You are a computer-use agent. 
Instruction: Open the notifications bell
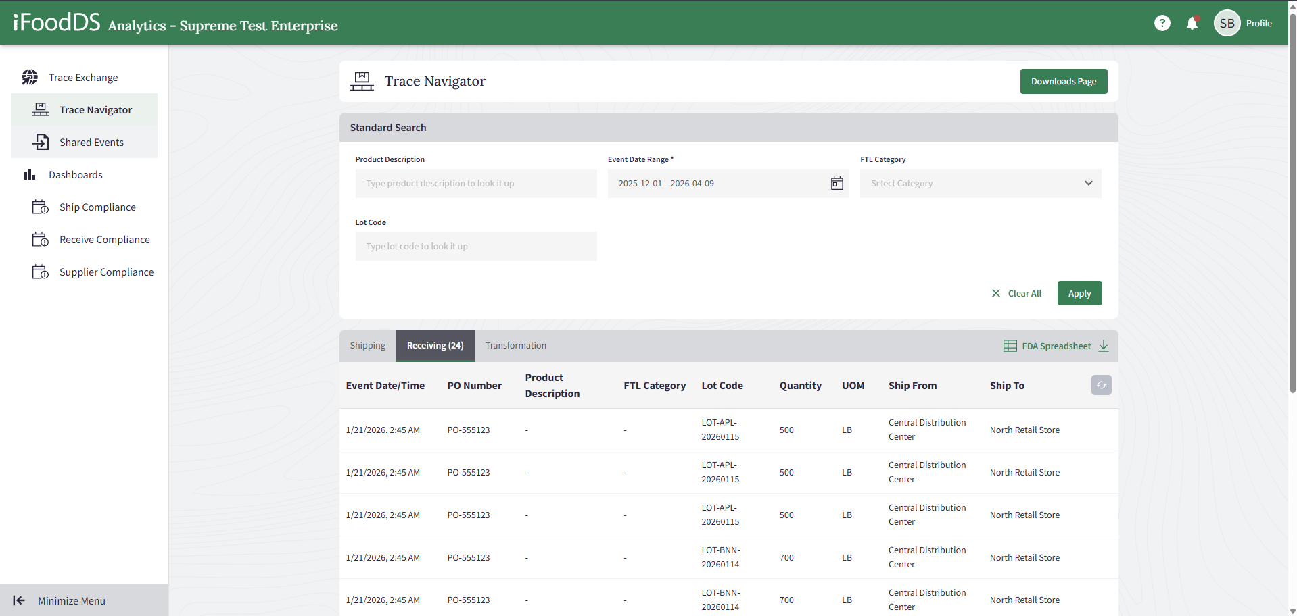1192,23
